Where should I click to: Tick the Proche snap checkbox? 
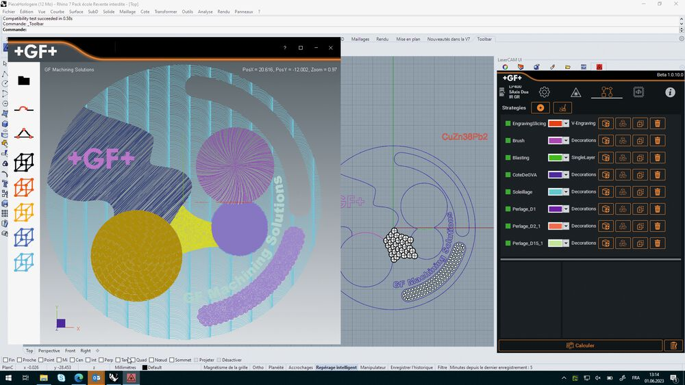[19, 360]
